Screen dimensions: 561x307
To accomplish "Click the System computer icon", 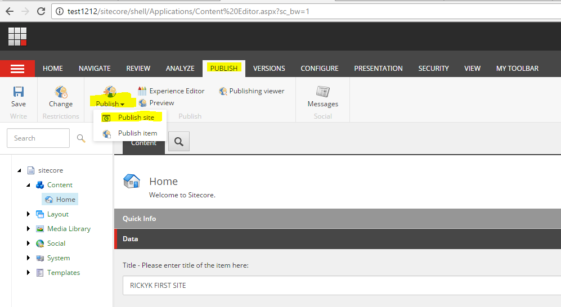I will (x=40, y=258).
